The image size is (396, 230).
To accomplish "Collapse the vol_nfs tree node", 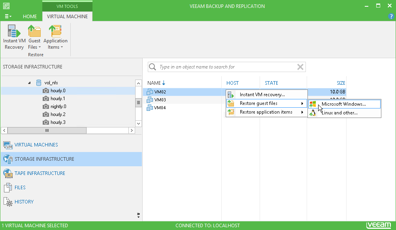I will coord(29,83).
